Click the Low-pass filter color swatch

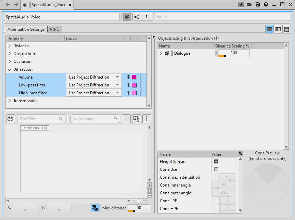[x=134, y=85]
